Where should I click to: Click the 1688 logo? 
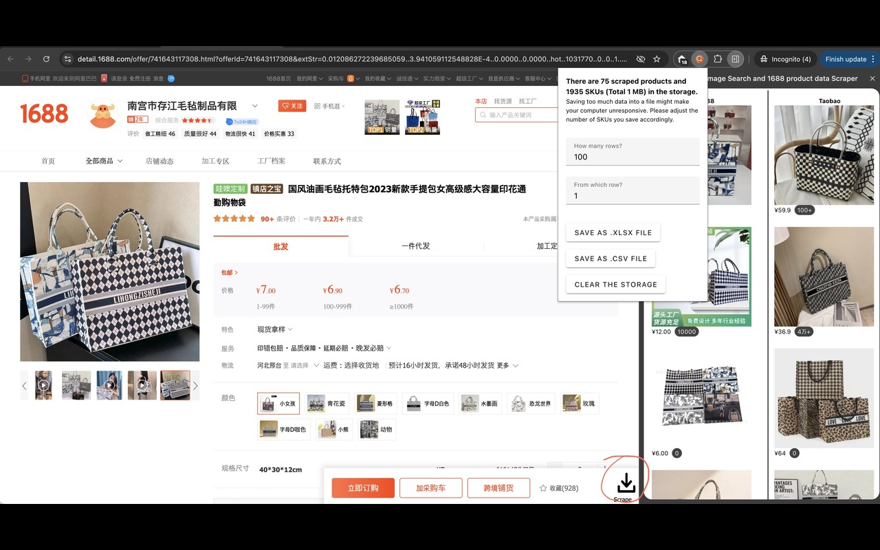click(44, 113)
